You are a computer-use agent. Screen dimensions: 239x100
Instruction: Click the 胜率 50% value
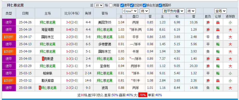115,95
